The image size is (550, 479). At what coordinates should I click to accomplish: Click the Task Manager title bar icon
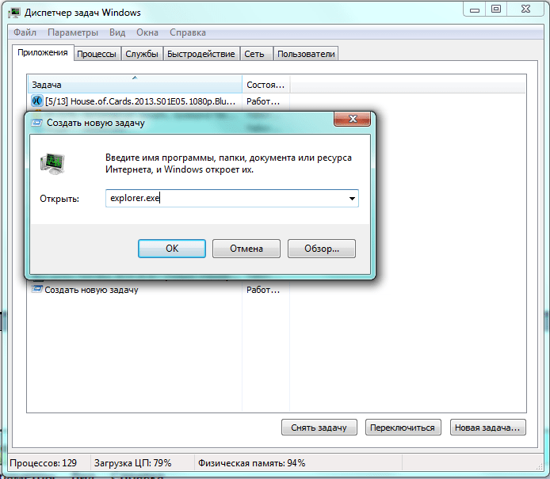tap(14, 13)
